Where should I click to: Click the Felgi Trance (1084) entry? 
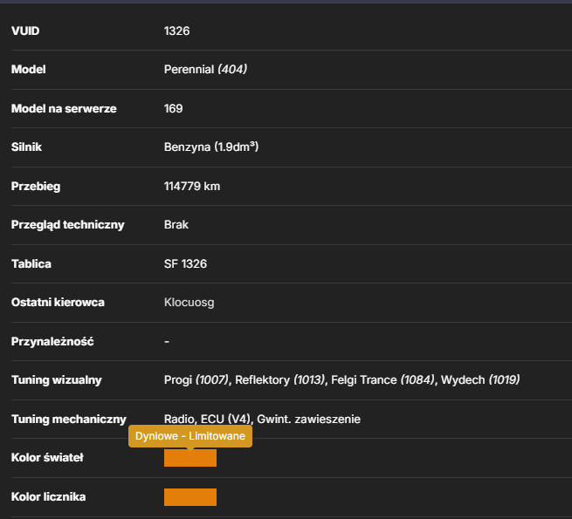pos(382,379)
